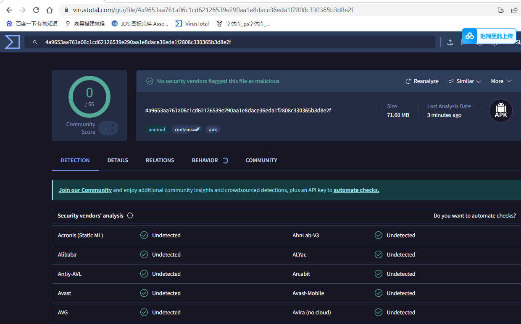The image size is (521, 324).
Task: Open the browser home page
Action: pos(50,10)
